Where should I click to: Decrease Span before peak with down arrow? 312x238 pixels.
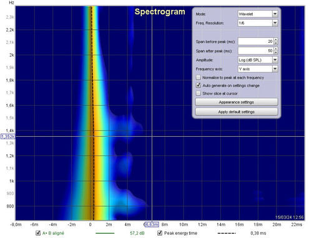click(x=276, y=43)
